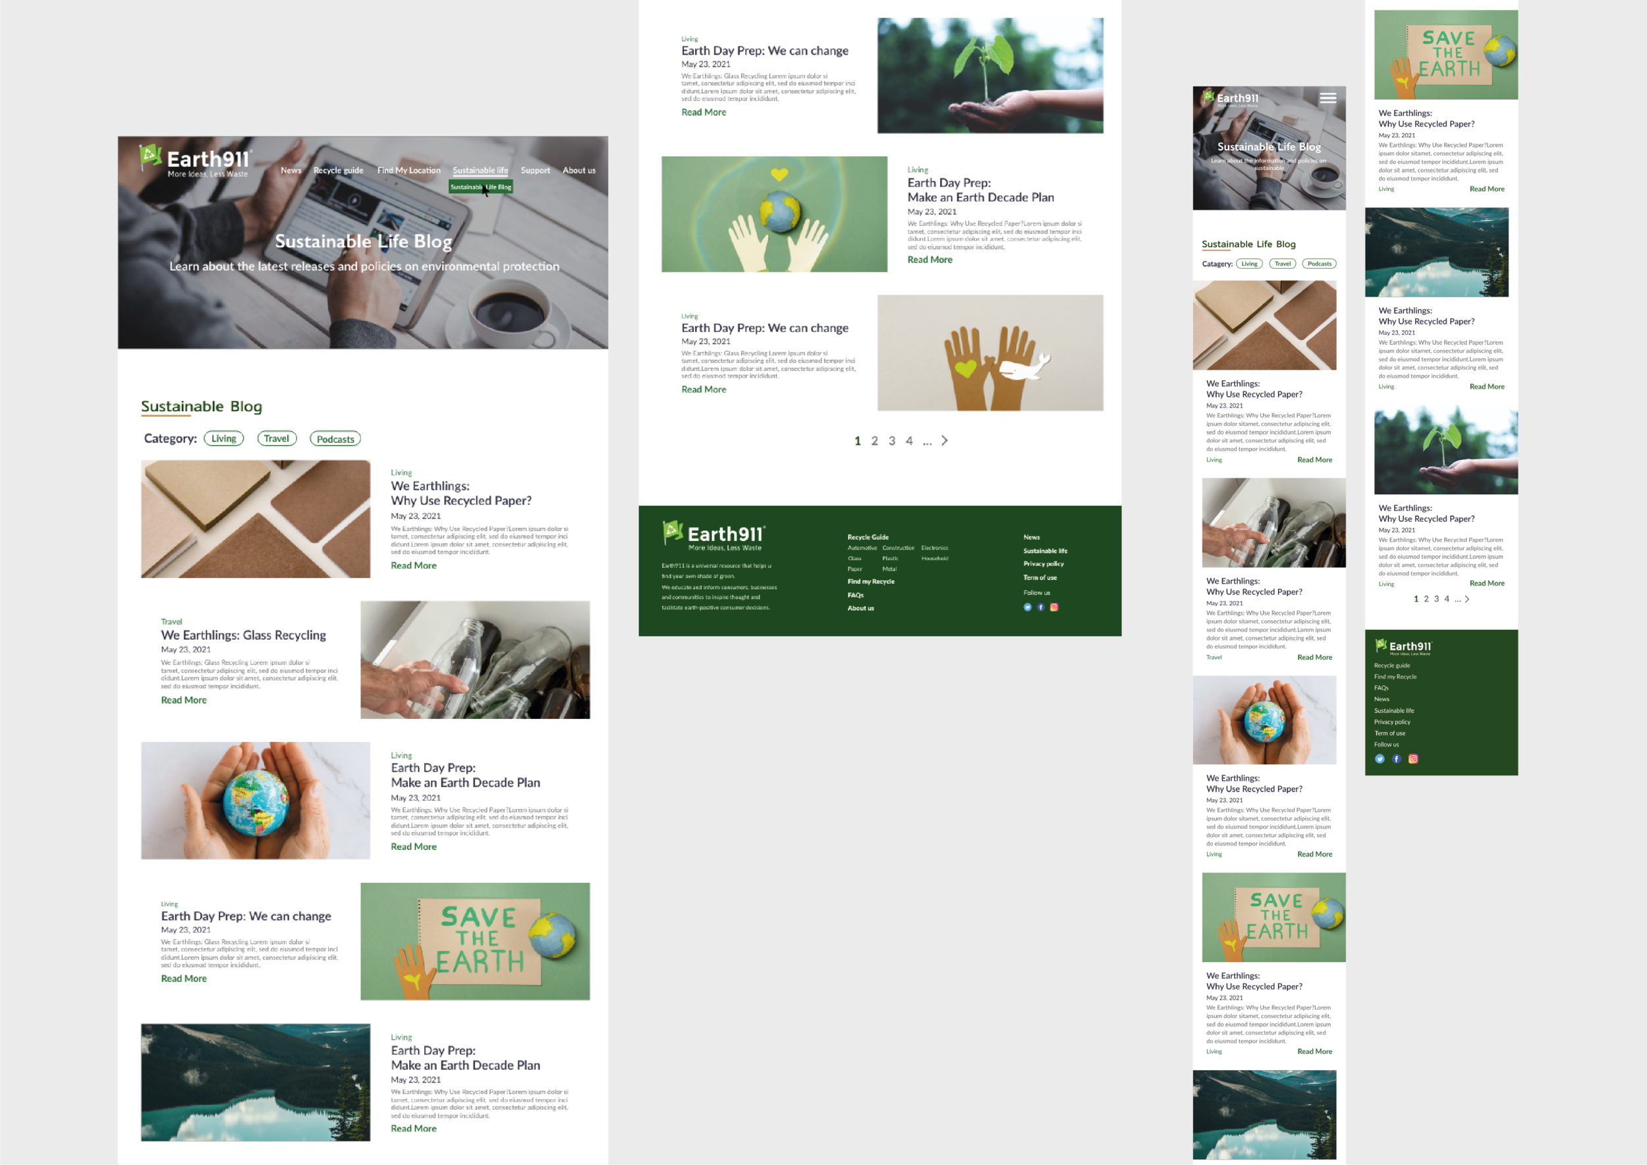Click next-page chevron in mobile pagination
The width and height of the screenshot is (1647, 1165).
coord(1467,599)
